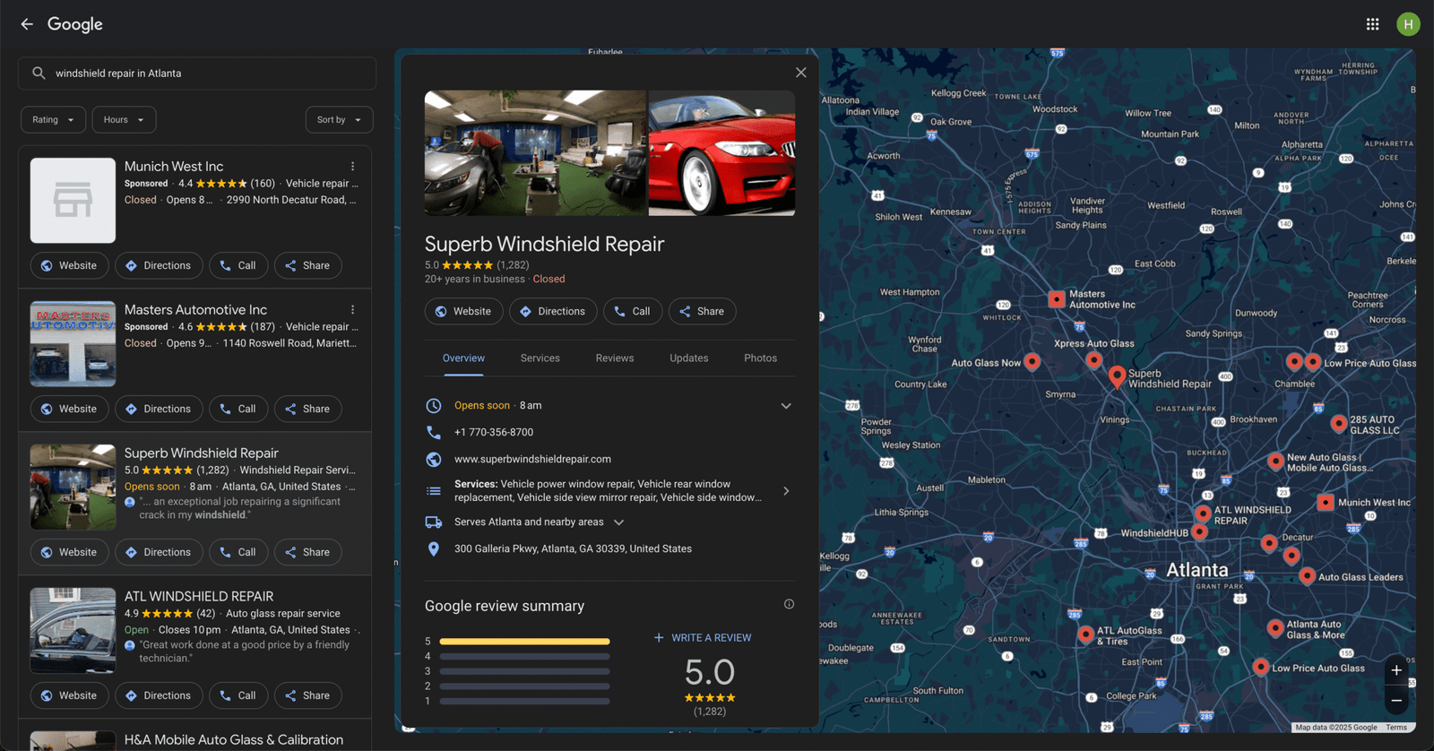Image resolution: width=1434 pixels, height=751 pixels.
Task: Click the windshield repair in Atlanta search field
Action: [x=197, y=73]
